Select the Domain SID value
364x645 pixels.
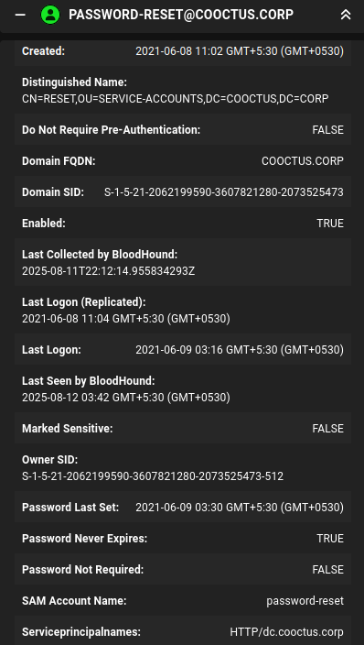tap(224, 192)
